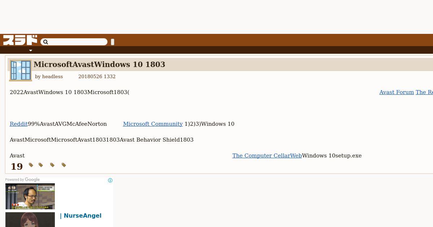Open the 4:18 video ad thumbnail
This screenshot has height=227, width=433.
coord(30,196)
